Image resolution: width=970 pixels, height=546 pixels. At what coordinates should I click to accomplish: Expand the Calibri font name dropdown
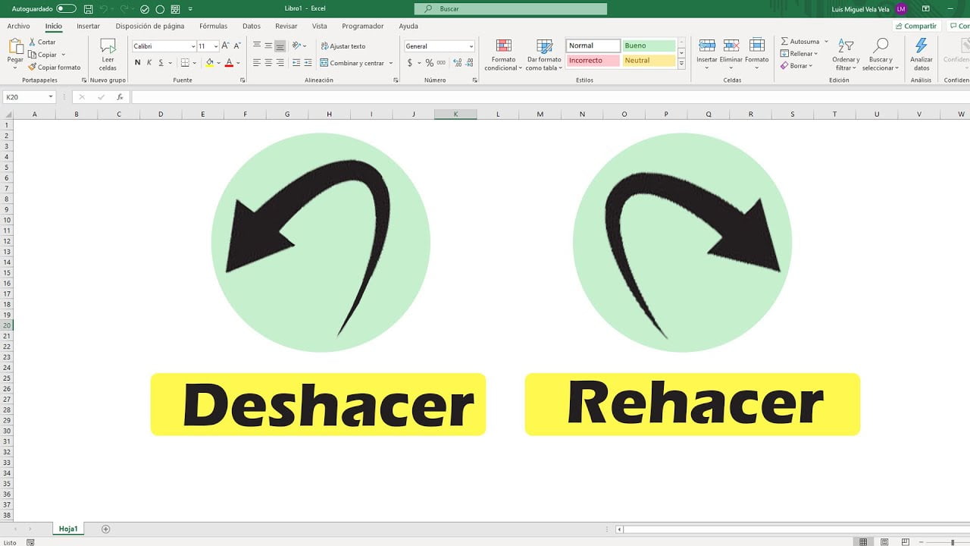192,46
